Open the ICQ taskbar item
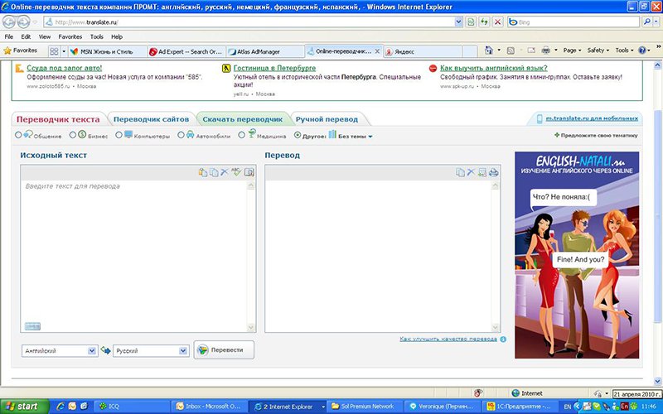 point(132,407)
